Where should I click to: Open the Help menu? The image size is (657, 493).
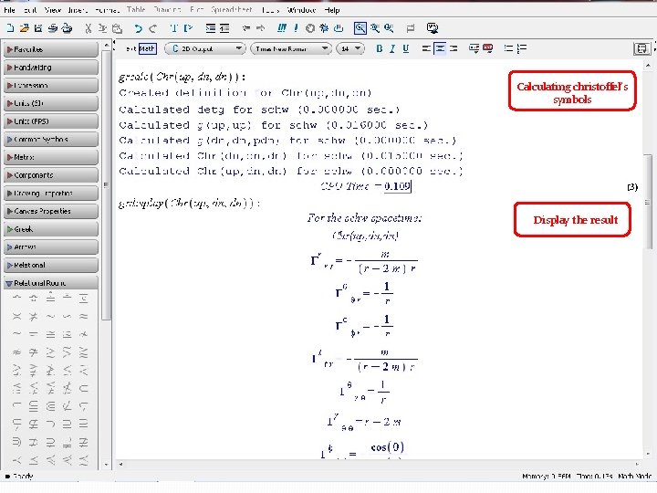332,10
